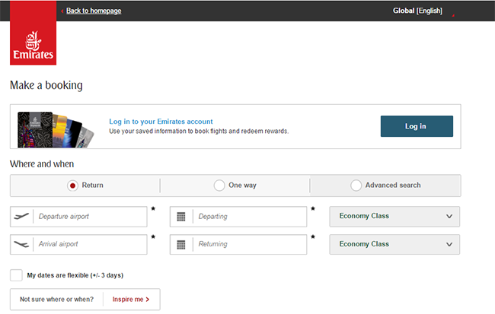
Task: Select the Advanced search radio button
Action: [x=356, y=186]
